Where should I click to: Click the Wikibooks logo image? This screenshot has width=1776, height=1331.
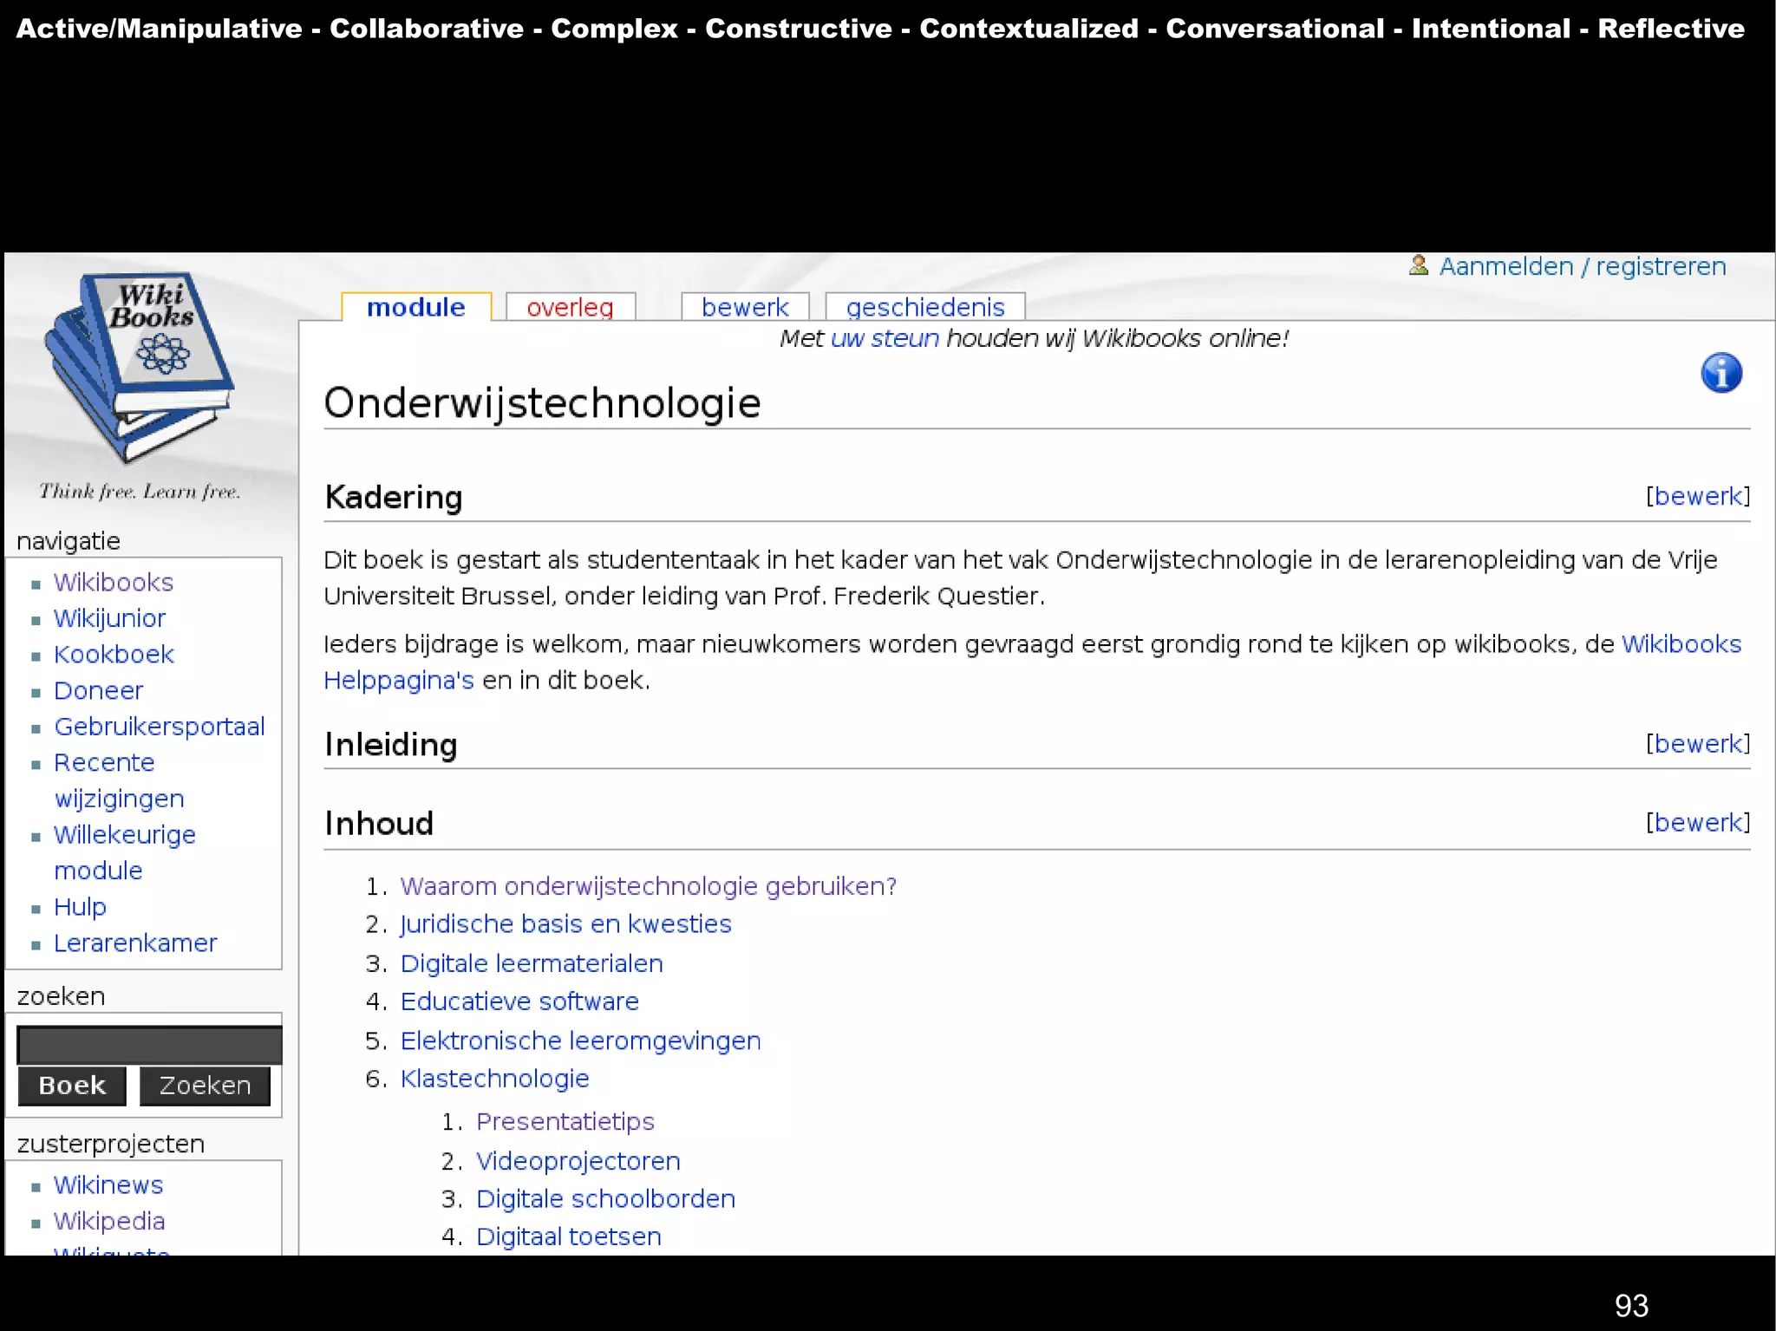(139, 369)
